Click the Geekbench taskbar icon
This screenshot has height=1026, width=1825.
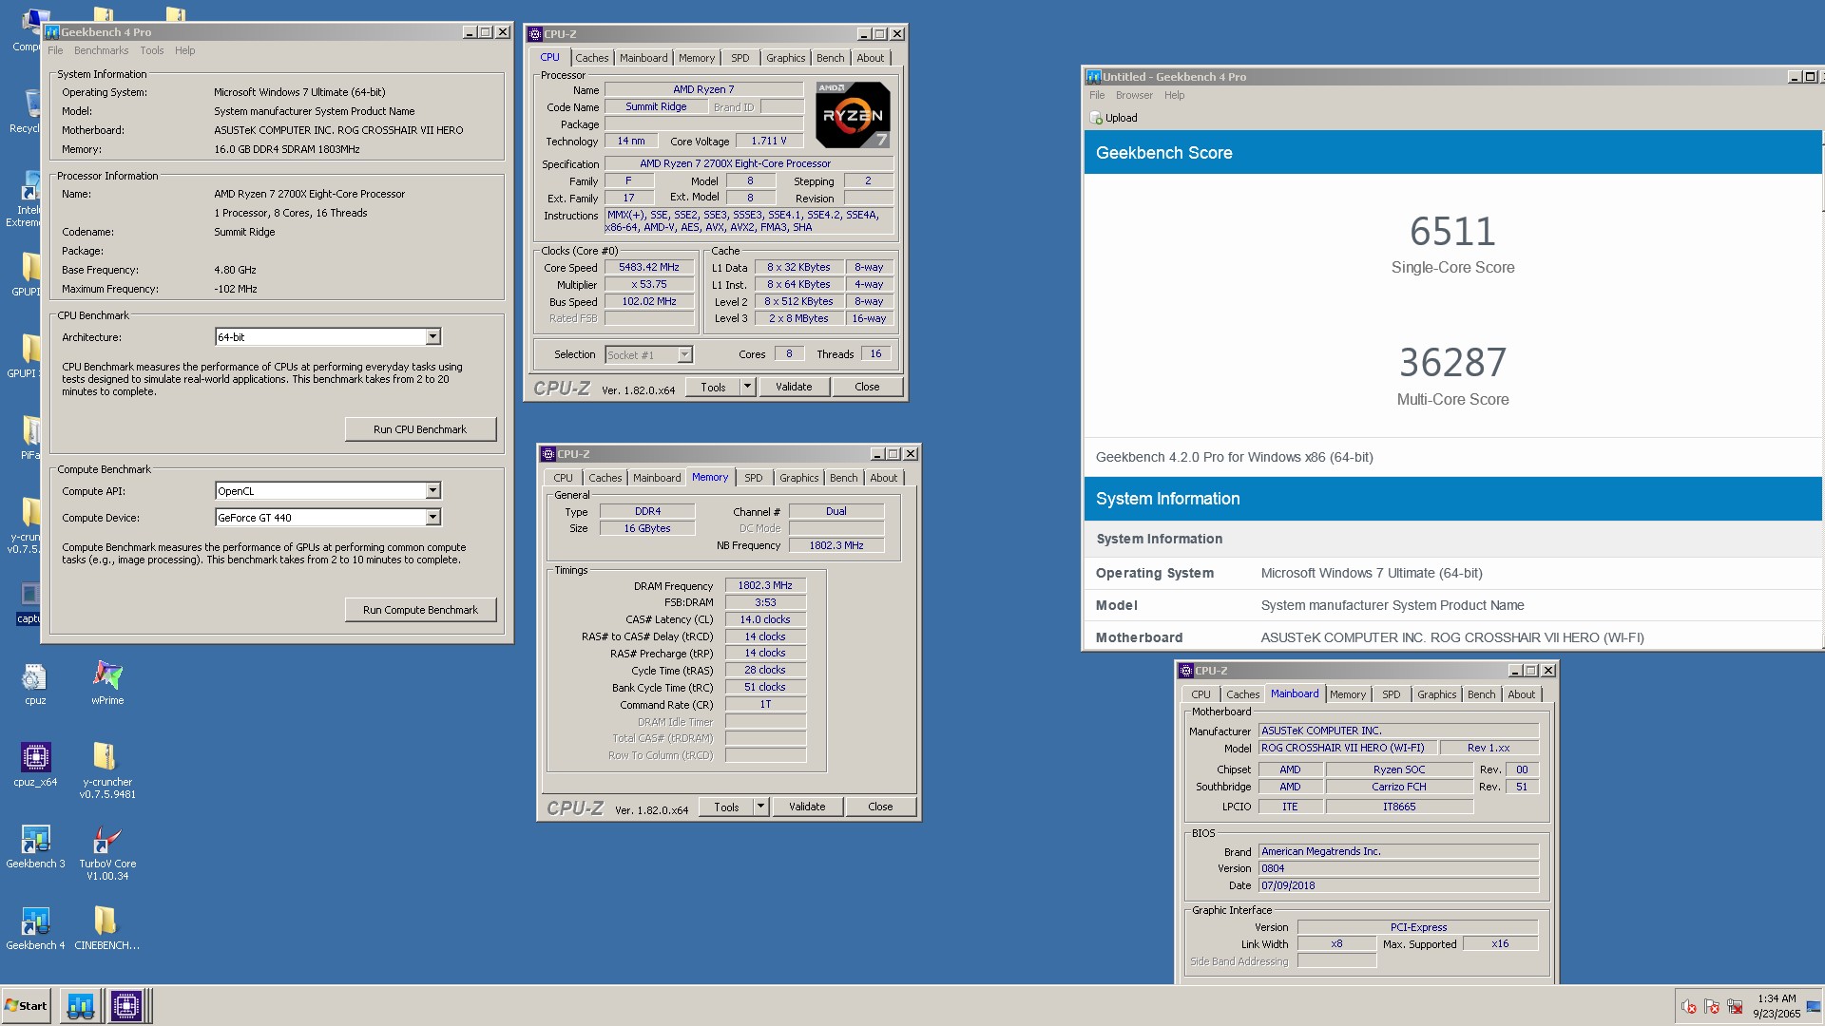(81, 1005)
